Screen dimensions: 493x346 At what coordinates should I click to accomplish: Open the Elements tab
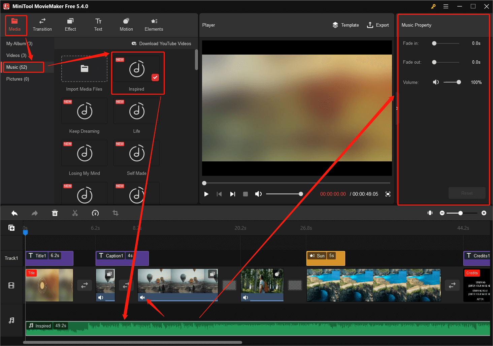(154, 25)
